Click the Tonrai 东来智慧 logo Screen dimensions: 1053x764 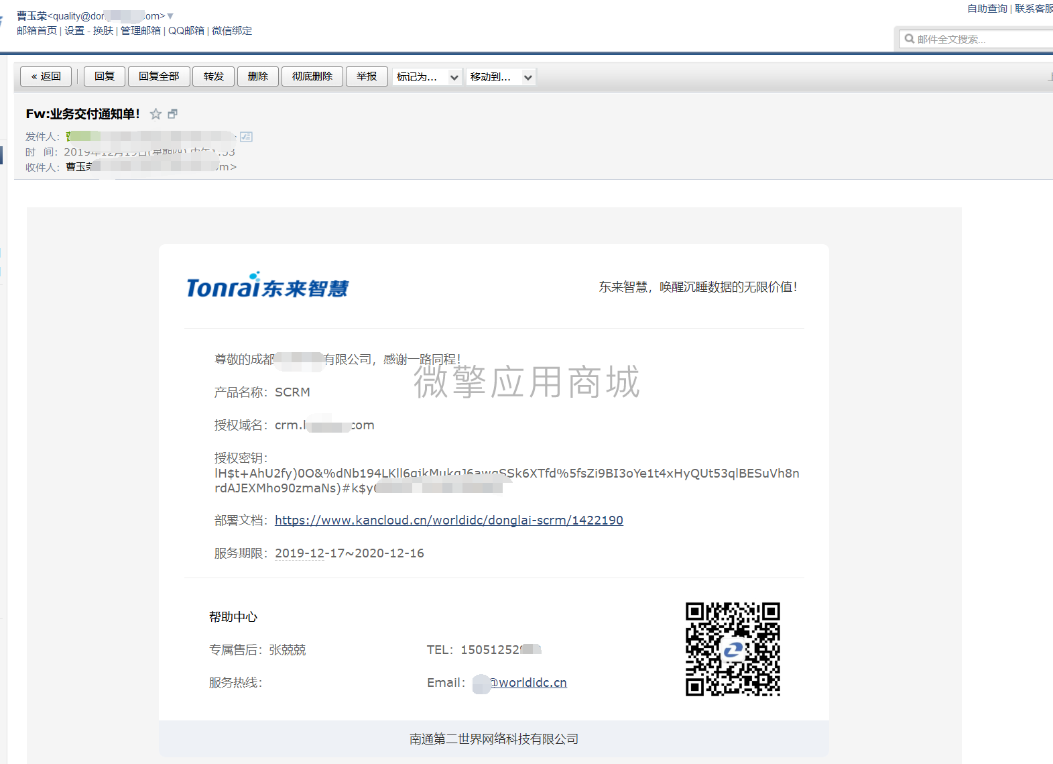click(267, 286)
